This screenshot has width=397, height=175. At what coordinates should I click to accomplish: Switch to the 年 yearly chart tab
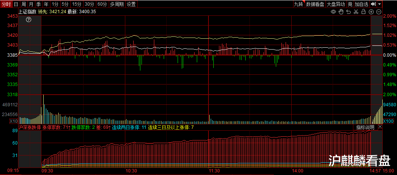[x=46, y=4]
